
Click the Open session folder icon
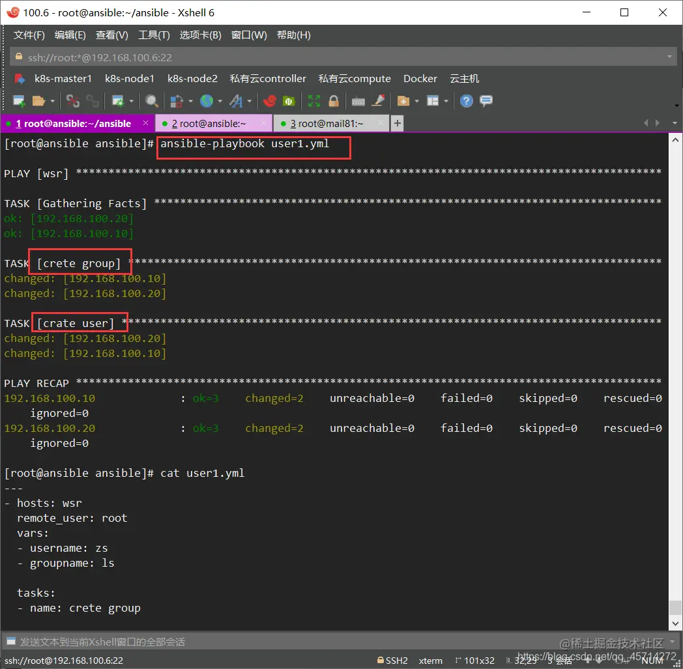click(38, 101)
